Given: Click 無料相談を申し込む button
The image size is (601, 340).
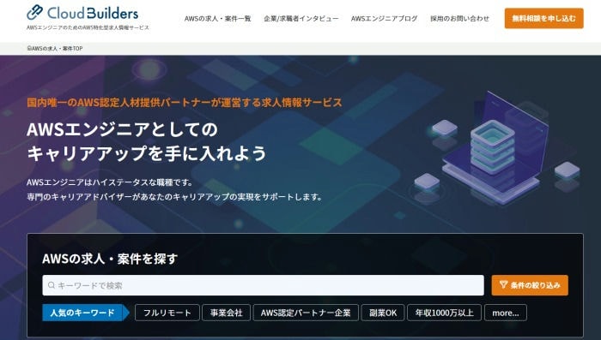Looking at the screenshot, I should [543, 18].
